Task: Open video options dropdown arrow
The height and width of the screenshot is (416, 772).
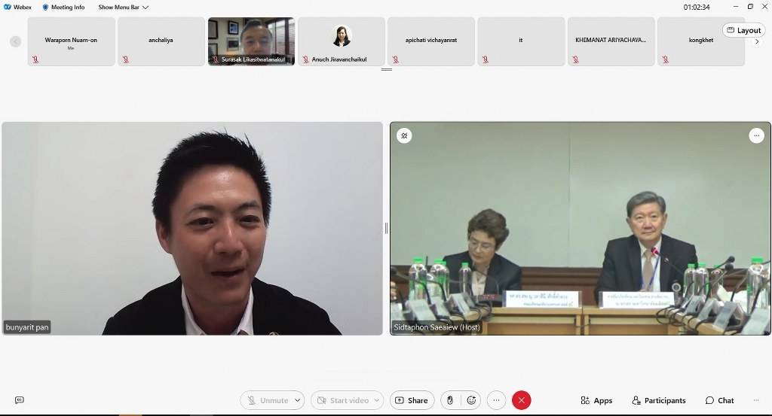Action: 377,400
